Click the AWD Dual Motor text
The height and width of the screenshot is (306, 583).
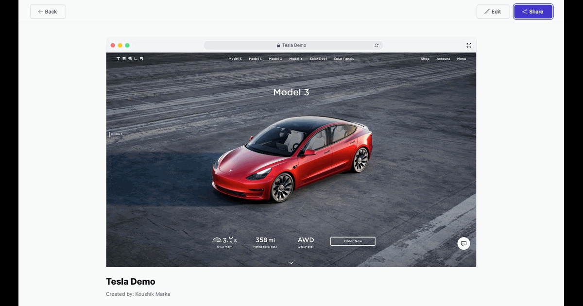[306, 242]
